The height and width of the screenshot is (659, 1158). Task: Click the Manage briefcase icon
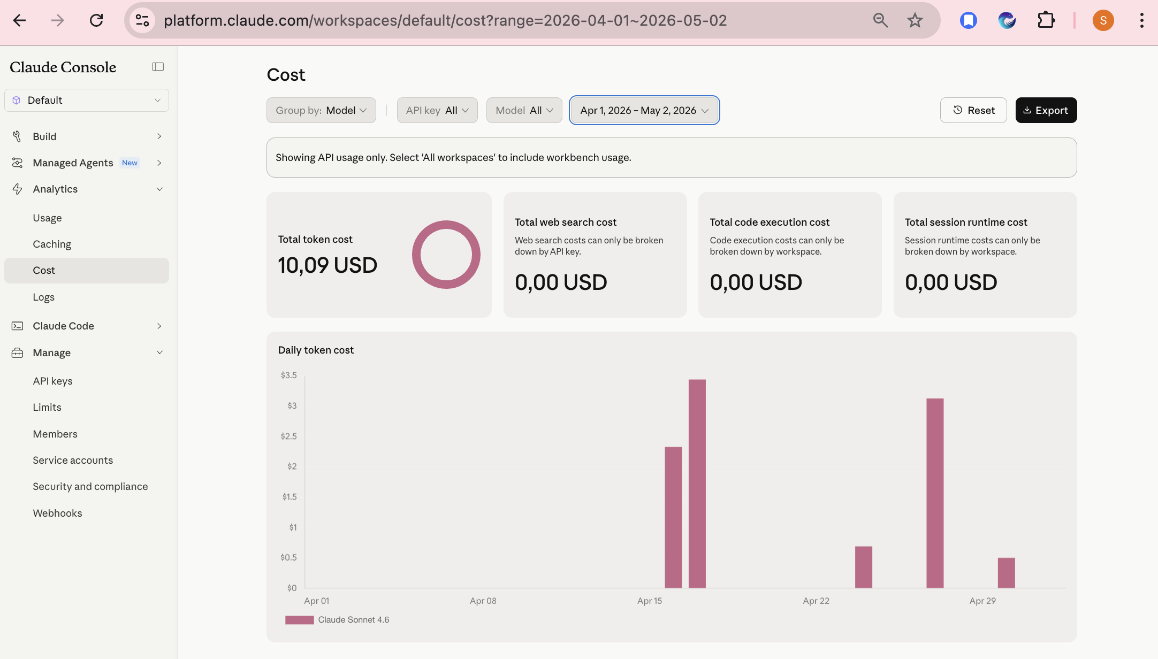coord(17,353)
